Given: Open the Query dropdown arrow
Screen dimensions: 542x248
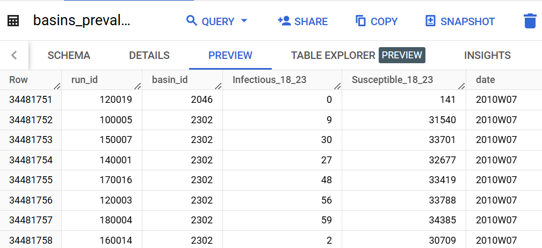Looking at the screenshot, I should 244,21.
